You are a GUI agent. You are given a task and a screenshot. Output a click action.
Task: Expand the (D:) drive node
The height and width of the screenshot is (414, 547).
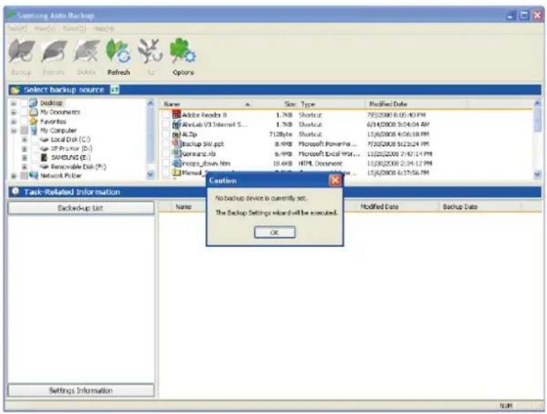(x=25, y=149)
